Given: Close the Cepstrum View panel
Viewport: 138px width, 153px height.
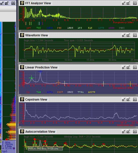Looking at the screenshot, I should [135, 99].
